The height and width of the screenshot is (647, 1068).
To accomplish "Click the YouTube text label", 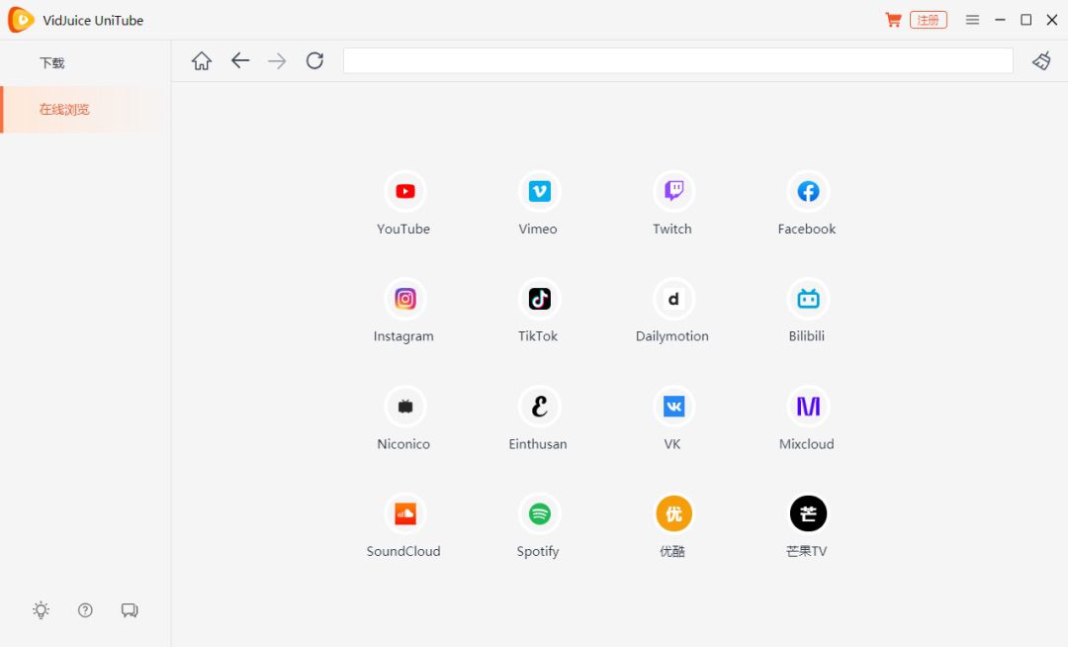I will click(403, 229).
